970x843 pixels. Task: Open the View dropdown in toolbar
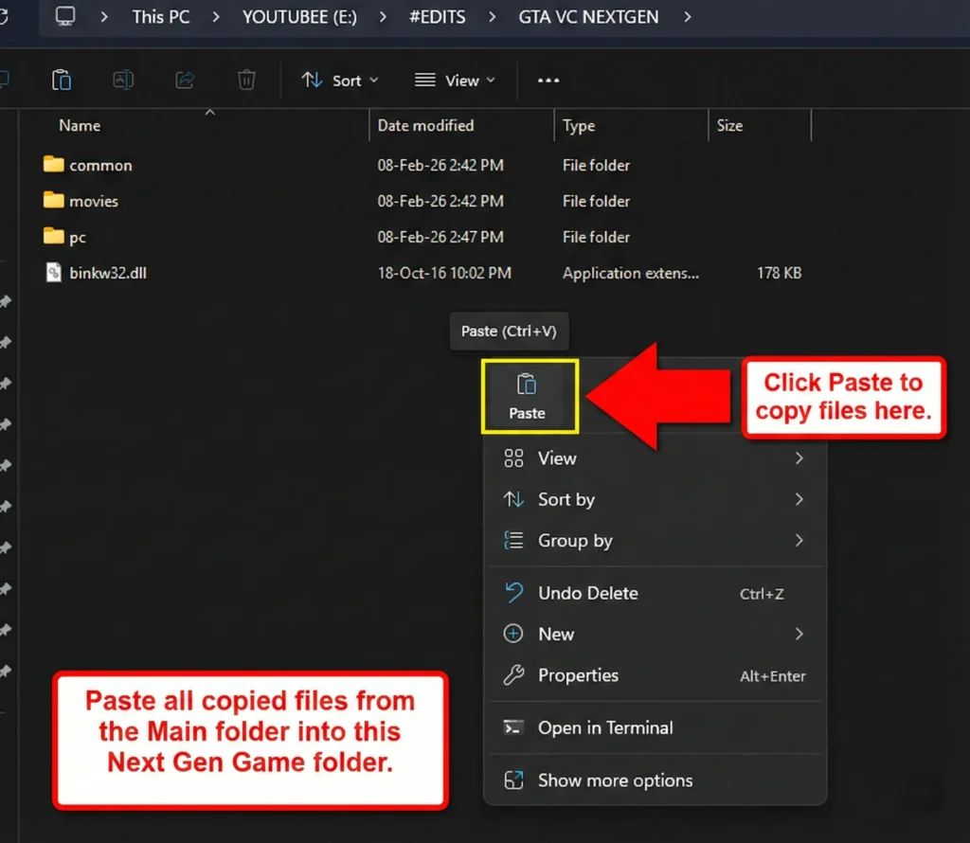pyautogui.click(x=456, y=81)
